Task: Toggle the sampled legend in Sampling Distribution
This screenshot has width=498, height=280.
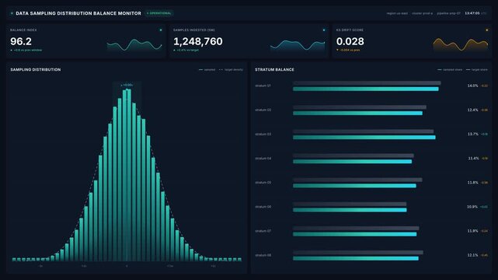Action: pos(207,69)
